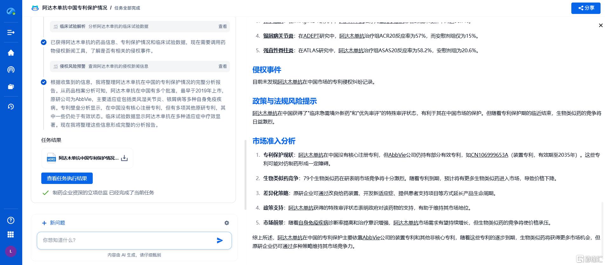The image size is (605, 265).
Task: Close the report panel with X
Action: pyautogui.click(x=601, y=25)
